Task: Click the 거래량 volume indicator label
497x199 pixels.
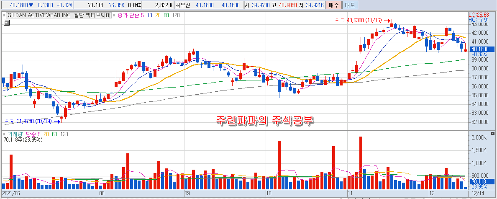Action: (15, 134)
